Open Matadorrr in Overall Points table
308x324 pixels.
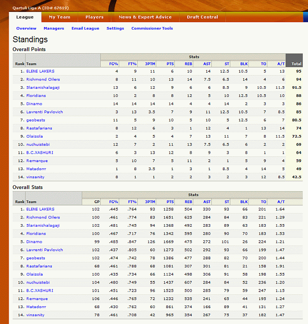(36, 169)
